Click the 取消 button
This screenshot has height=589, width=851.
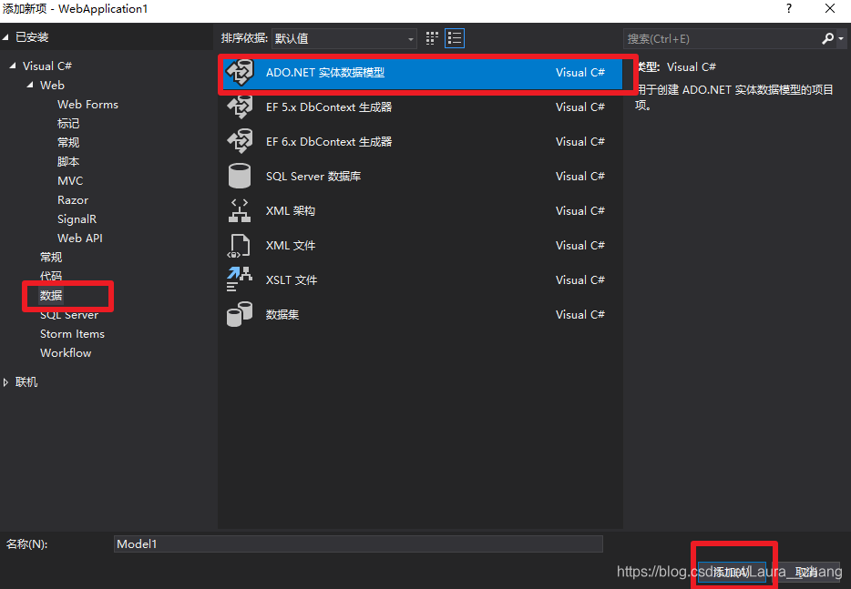coord(807,573)
